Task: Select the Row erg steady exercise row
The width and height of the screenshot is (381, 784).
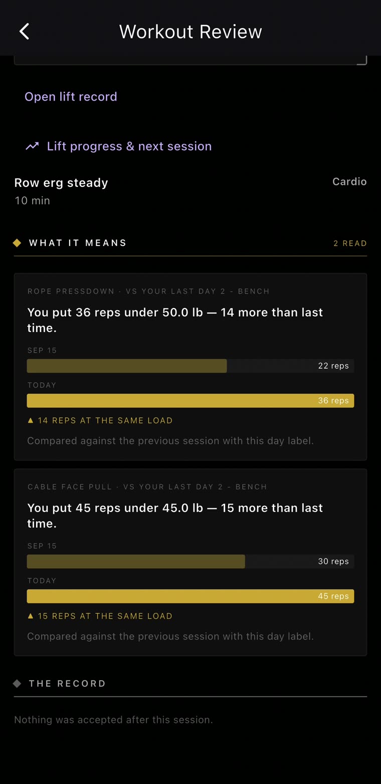Action: pos(190,191)
